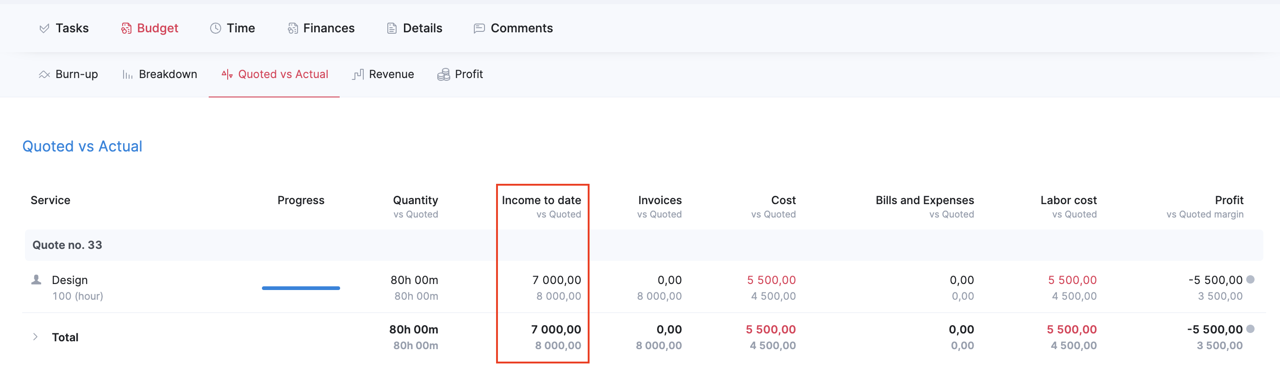Click Design income value 7 000,00
This screenshot has width=1280, height=375.
pos(557,280)
